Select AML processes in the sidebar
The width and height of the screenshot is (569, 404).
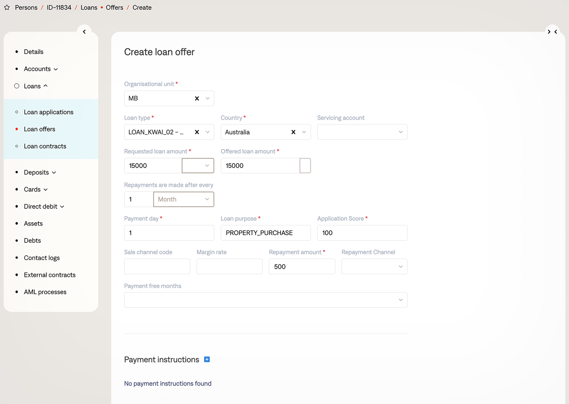click(45, 292)
